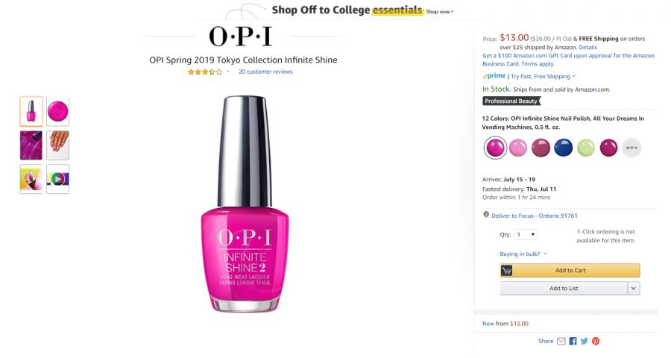Share product via email envelope icon
Viewport: 671px width, 358px height.
pyautogui.click(x=561, y=342)
